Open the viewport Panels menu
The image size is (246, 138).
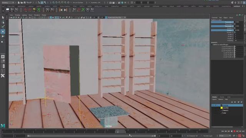(44, 15)
